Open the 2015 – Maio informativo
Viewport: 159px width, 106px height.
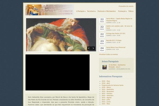(x=106, y=104)
